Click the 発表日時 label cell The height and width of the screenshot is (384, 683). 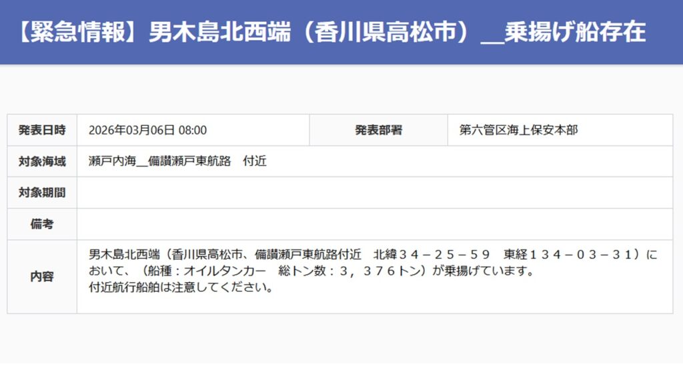click(x=42, y=130)
